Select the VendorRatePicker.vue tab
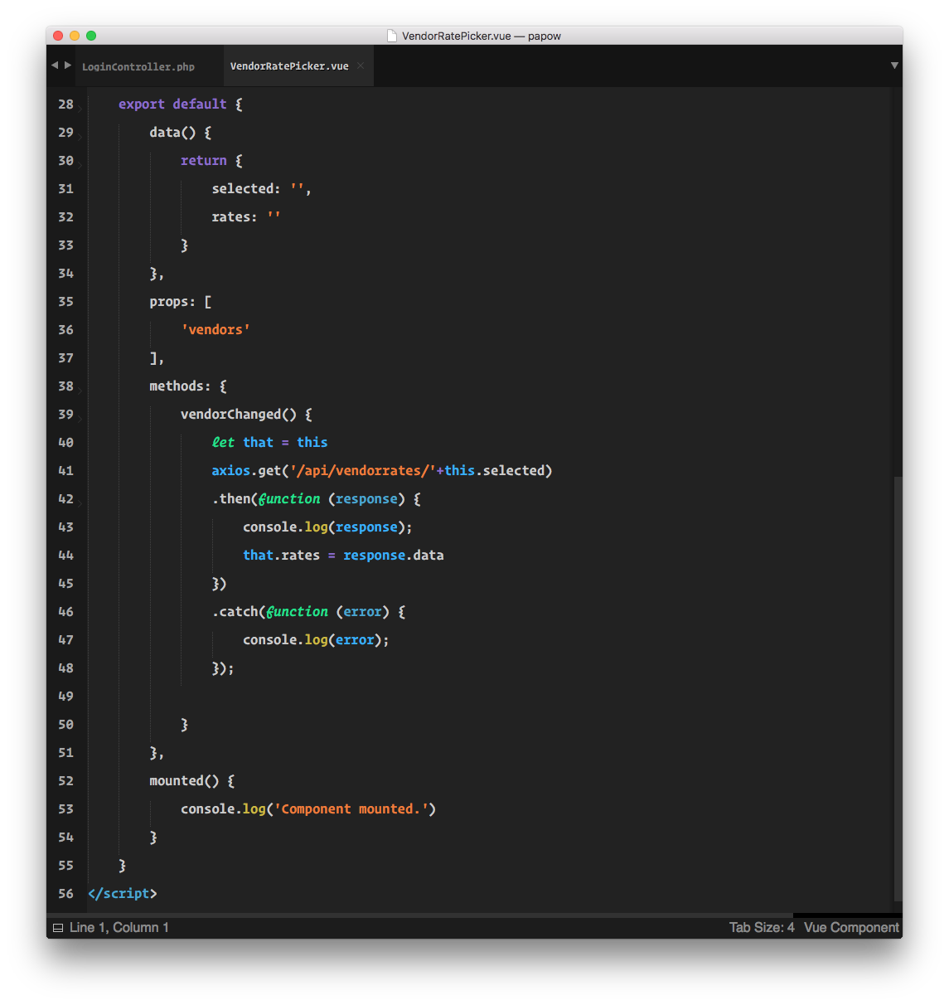Image resolution: width=949 pixels, height=1005 pixels. [x=289, y=66]
